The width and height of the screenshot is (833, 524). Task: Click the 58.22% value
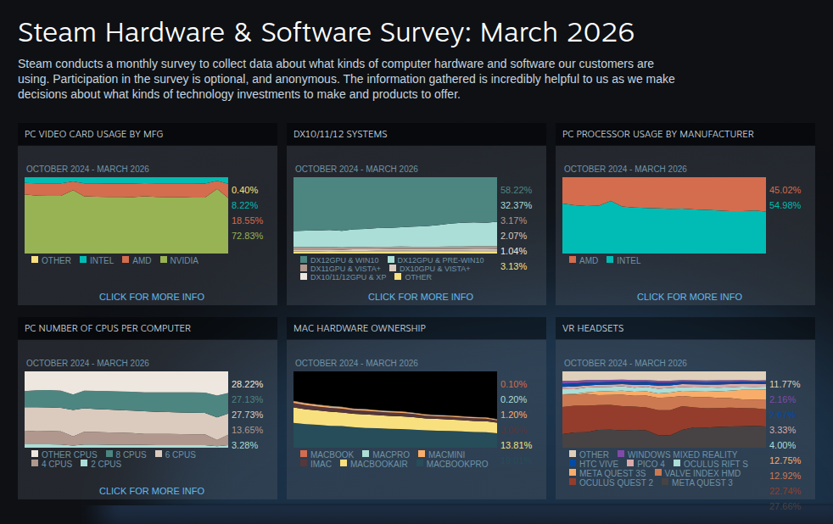click(516, 190)
